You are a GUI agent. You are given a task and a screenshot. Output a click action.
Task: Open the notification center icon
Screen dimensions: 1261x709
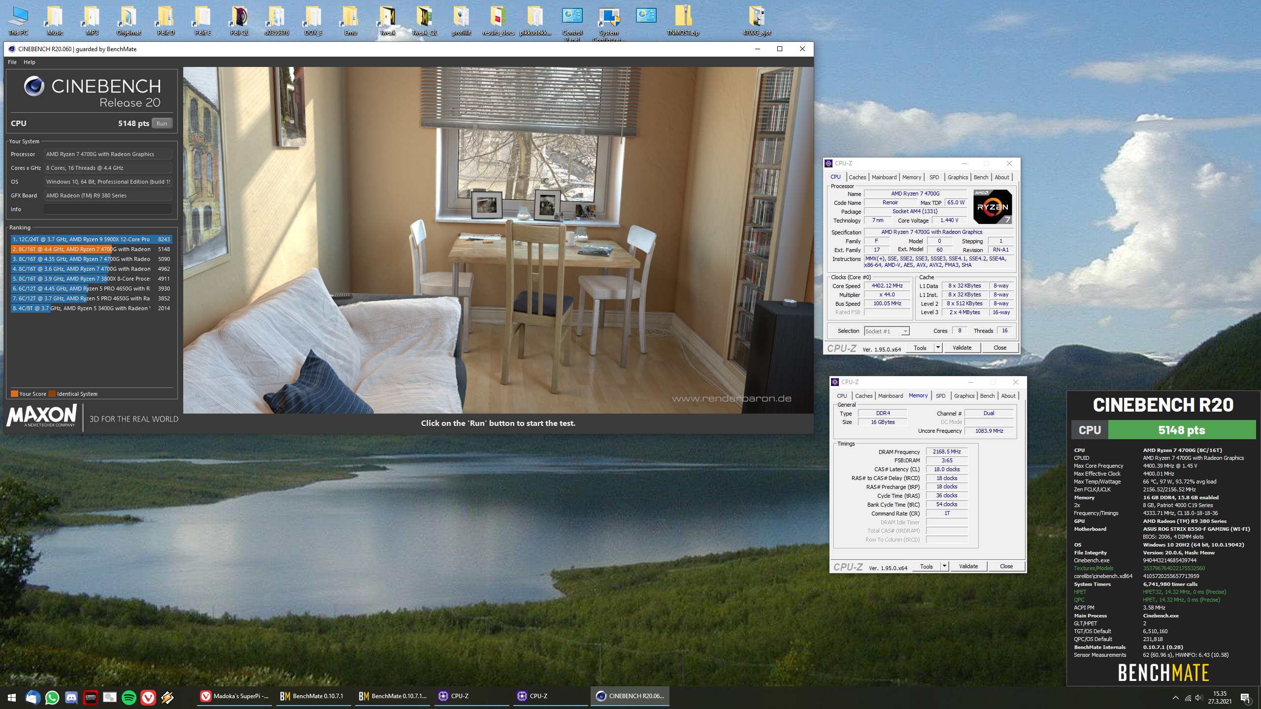[1245, 697]
